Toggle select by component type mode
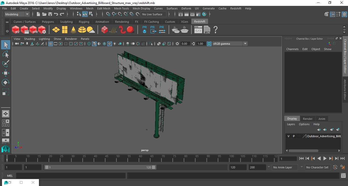The width and height of the screenshot is (348, 186). coord(91,14)
